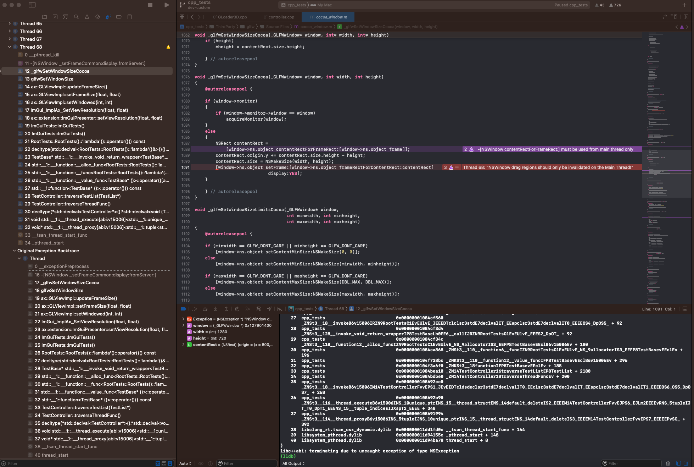Toggle the left navigator sidebar
The height and width of the screenshot is (467, 694).
32,5
